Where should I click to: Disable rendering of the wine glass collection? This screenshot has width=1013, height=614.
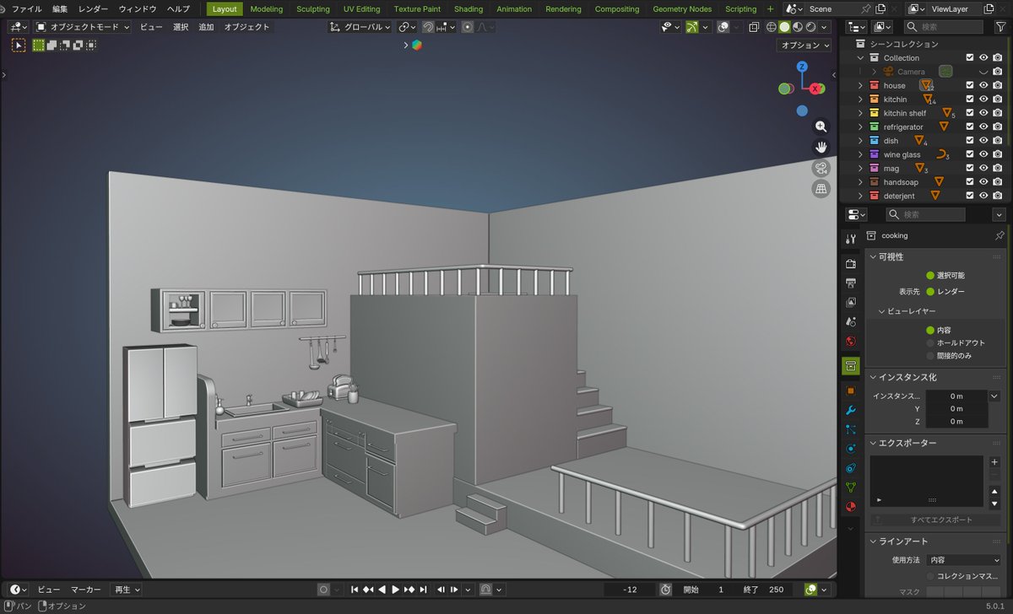pyautogui.click(x=997, y=154)
